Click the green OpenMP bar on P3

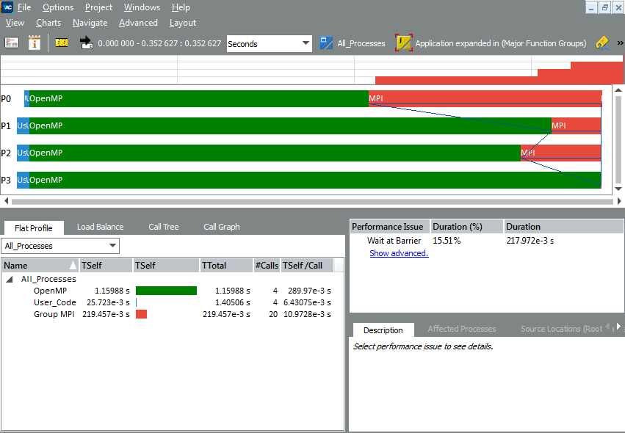(294, 180)
